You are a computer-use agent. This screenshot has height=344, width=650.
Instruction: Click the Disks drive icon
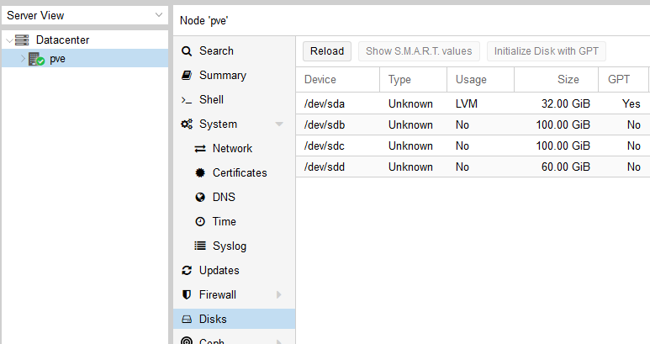[187, 319]
